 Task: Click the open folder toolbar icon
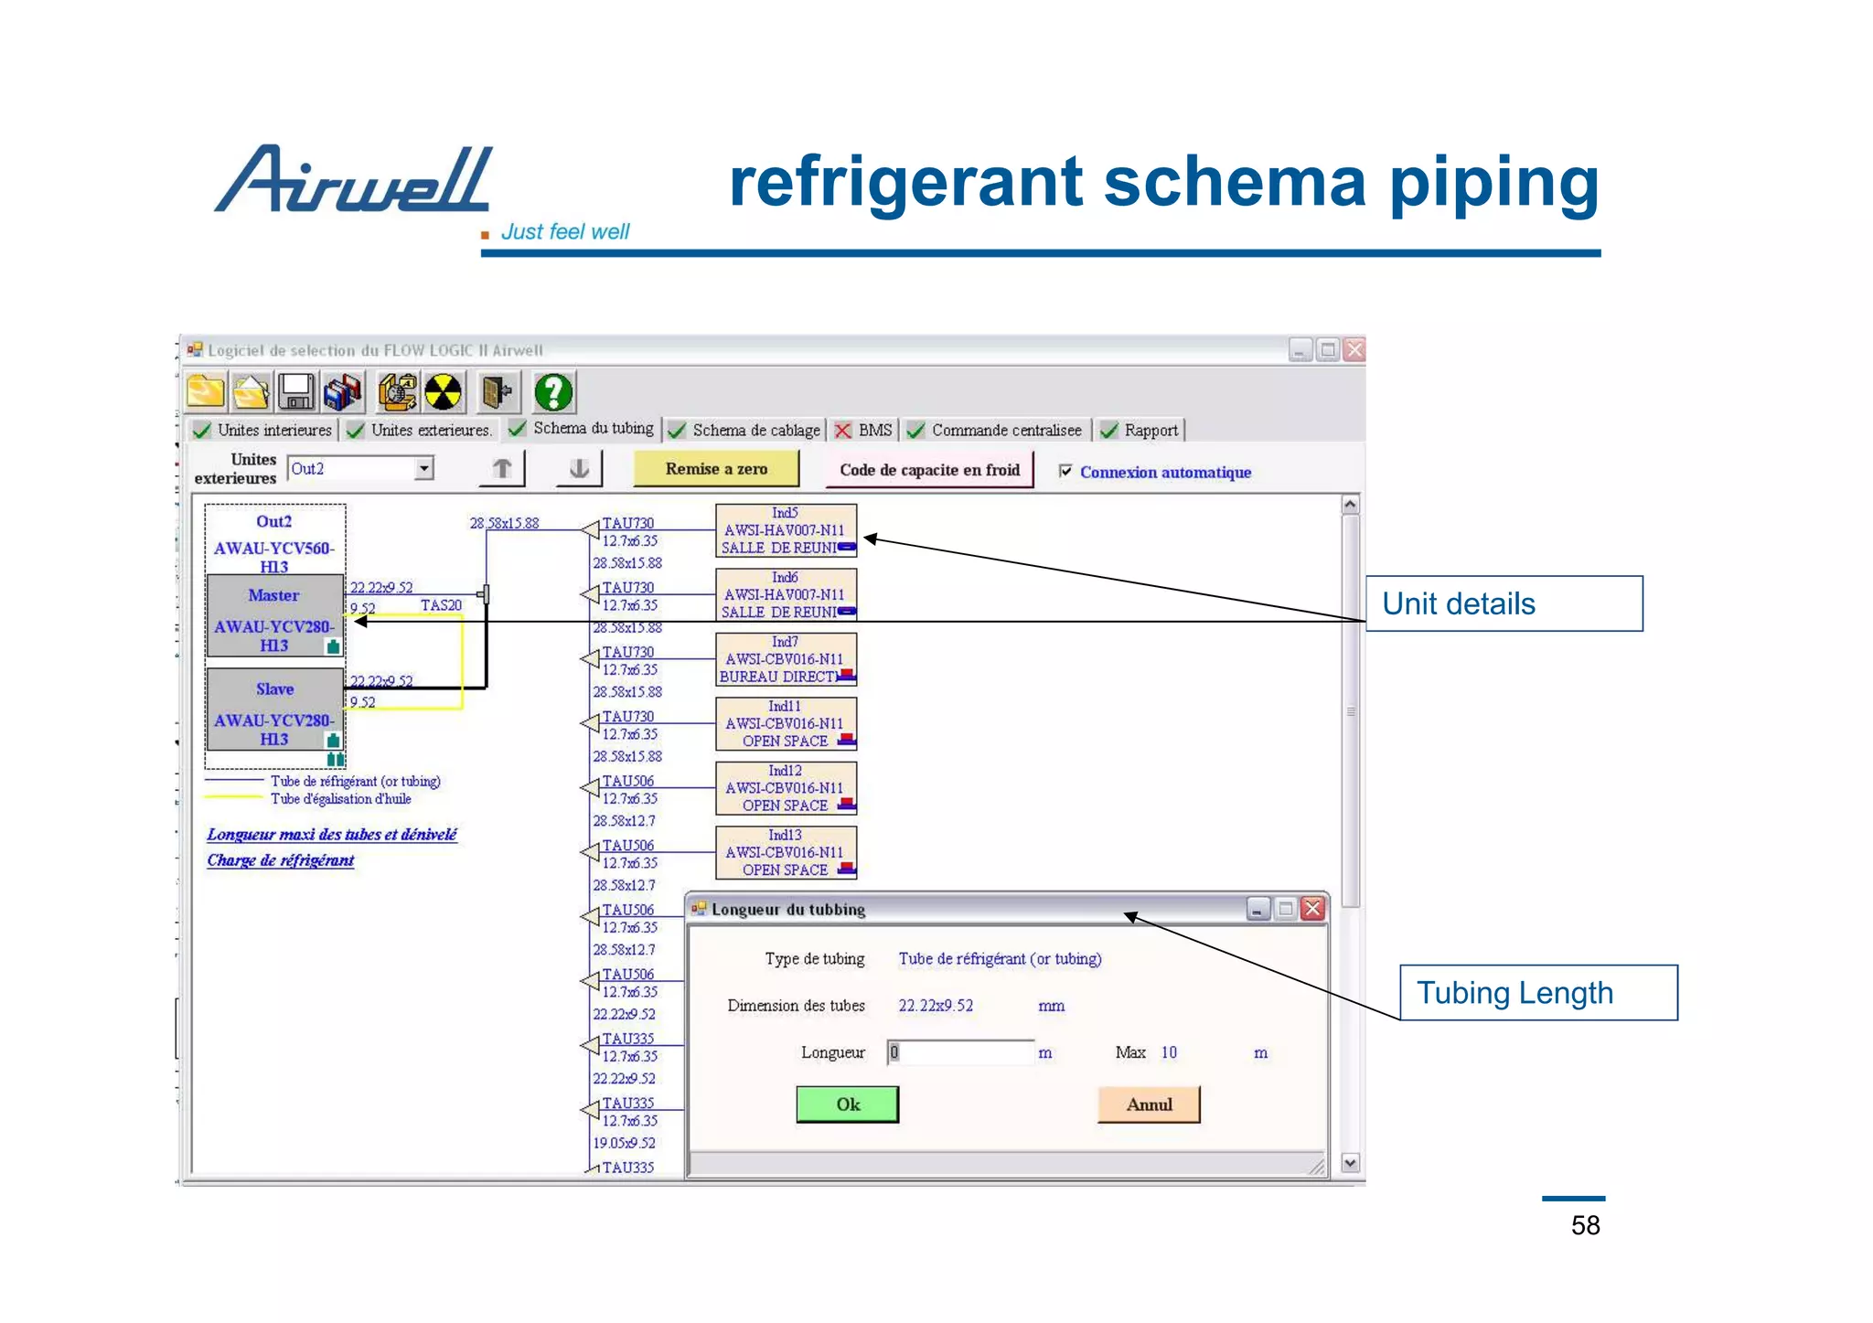pyautogui.click(x=251, y=392)
